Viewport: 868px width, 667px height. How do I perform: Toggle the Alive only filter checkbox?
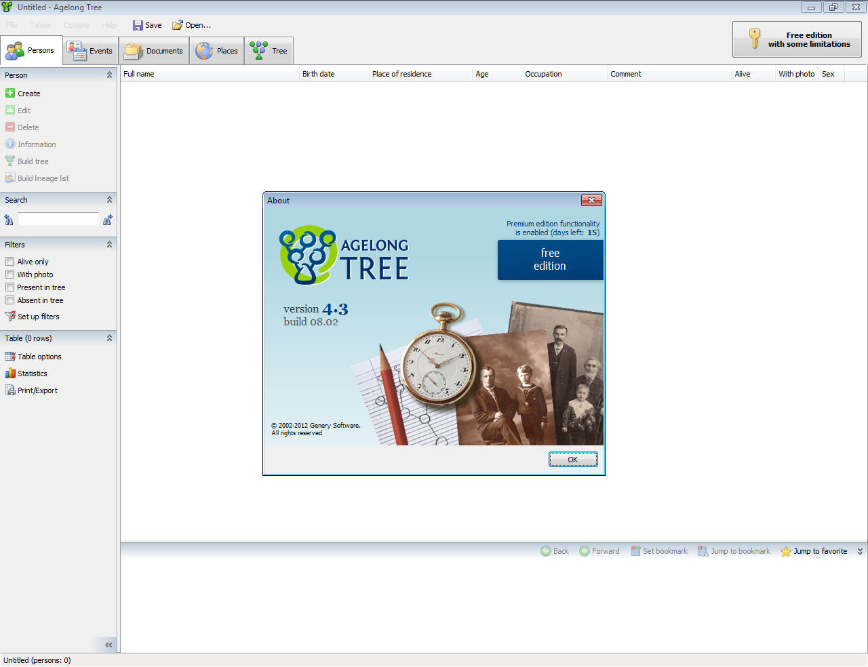point(9,261)
